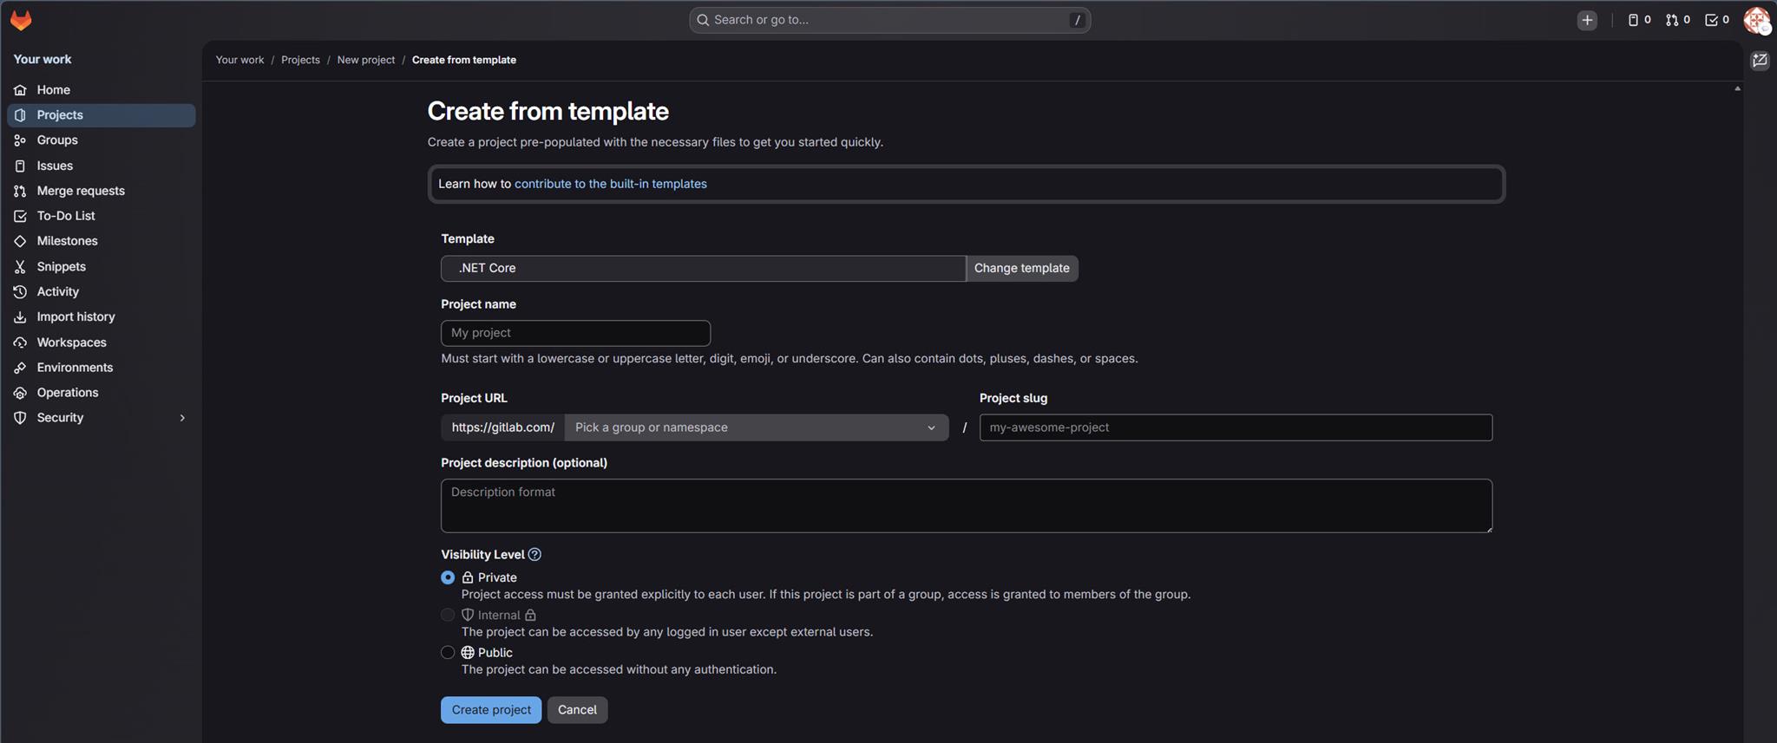Select the Internal visibility radio button

[448, 615]
